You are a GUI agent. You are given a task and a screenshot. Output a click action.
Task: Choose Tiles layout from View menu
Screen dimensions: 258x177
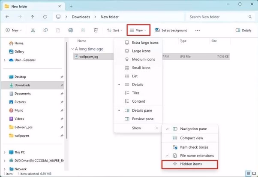tap(135, 93)
